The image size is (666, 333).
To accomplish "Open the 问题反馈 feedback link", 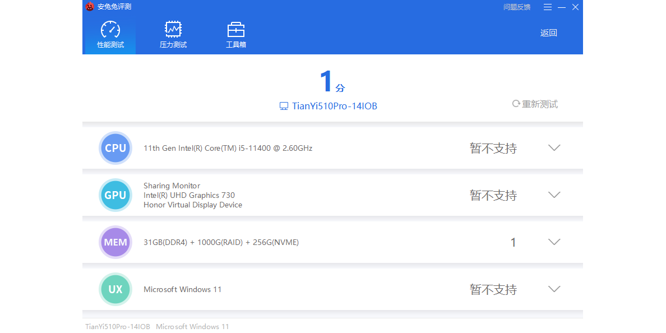I will 516,7.
